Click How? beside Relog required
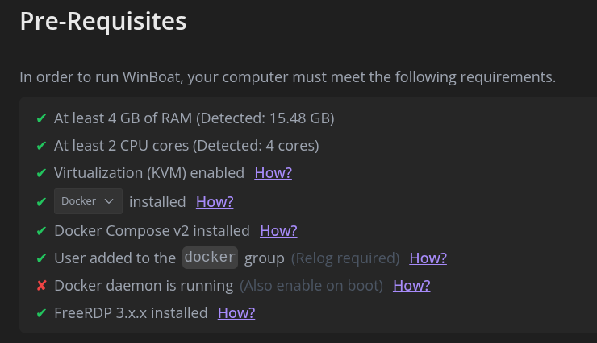 [x=428, y=258]
